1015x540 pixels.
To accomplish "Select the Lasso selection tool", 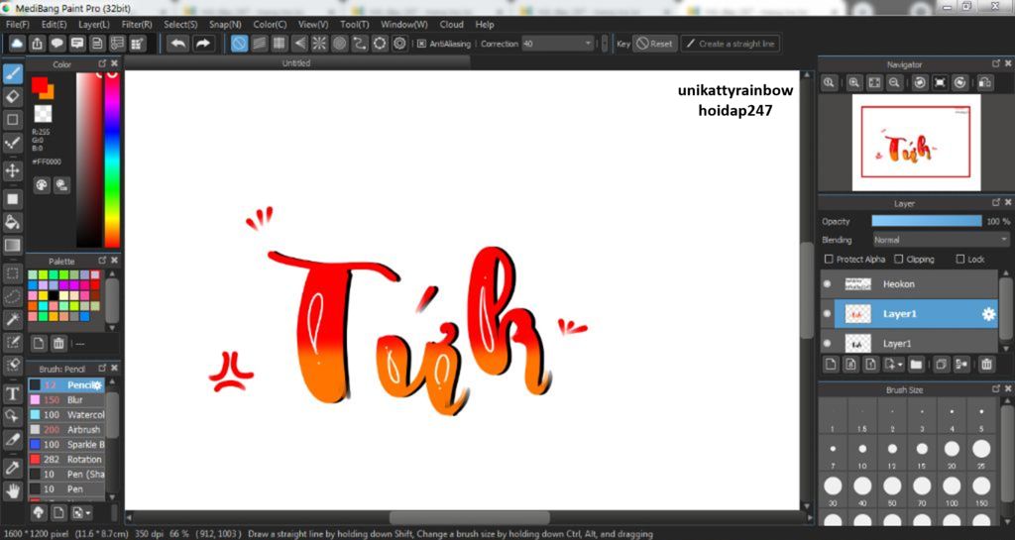I will [x=12, y=297].
